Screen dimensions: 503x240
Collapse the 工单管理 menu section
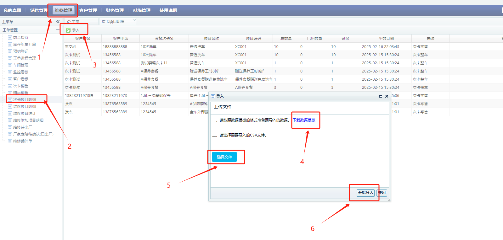click(x=58, y=30)
